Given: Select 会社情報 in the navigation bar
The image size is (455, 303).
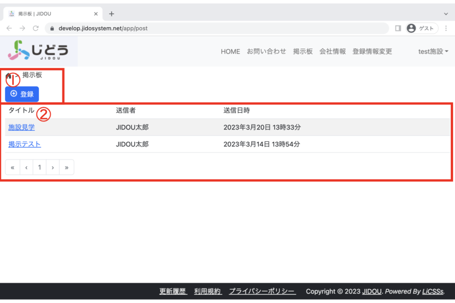Looking at the screenshot, I should pyautogui.click(x=332, y=51).
